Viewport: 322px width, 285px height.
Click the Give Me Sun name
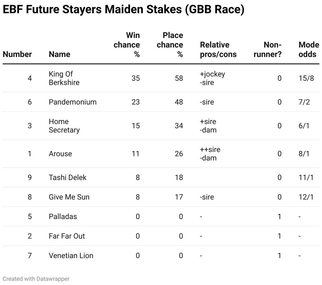(69, 197)
